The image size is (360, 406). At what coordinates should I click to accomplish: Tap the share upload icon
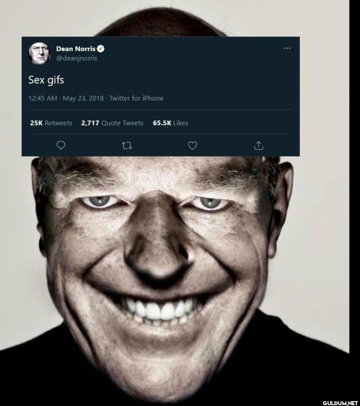(x=259, y=145)
